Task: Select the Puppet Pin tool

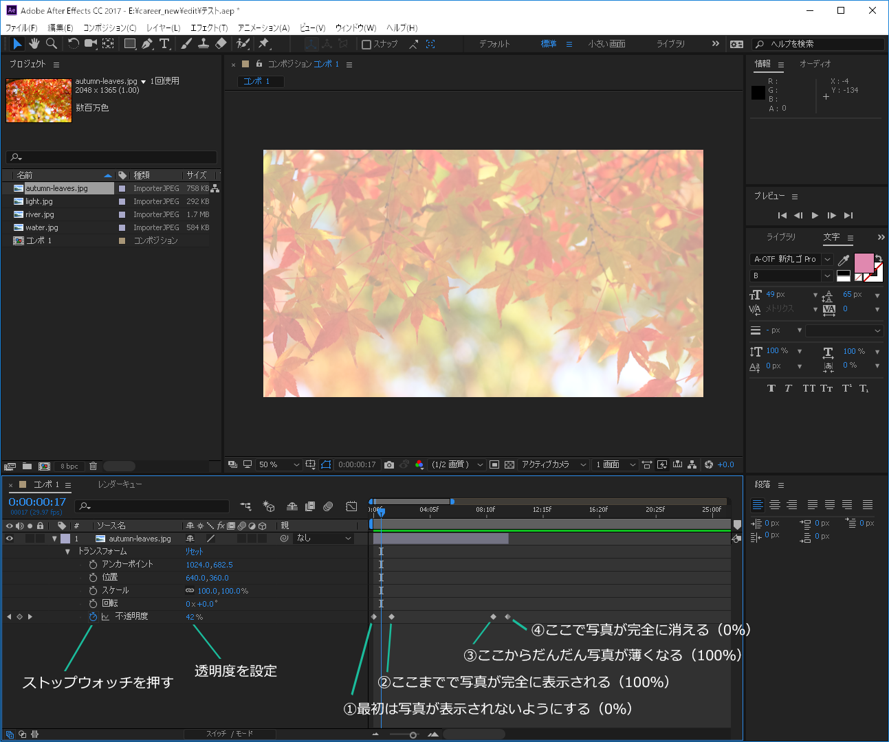Action: click(x=263, y=44)
